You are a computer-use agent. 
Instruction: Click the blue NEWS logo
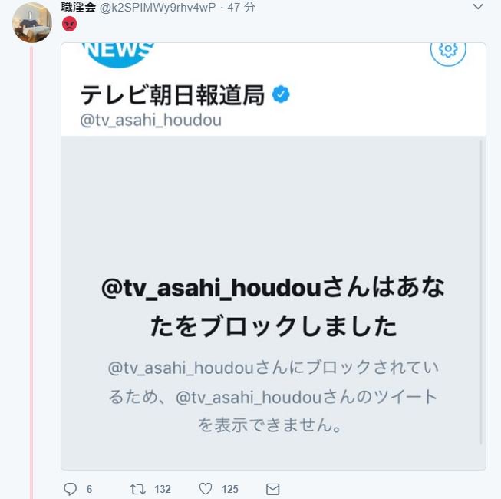(x=118, y=54)
